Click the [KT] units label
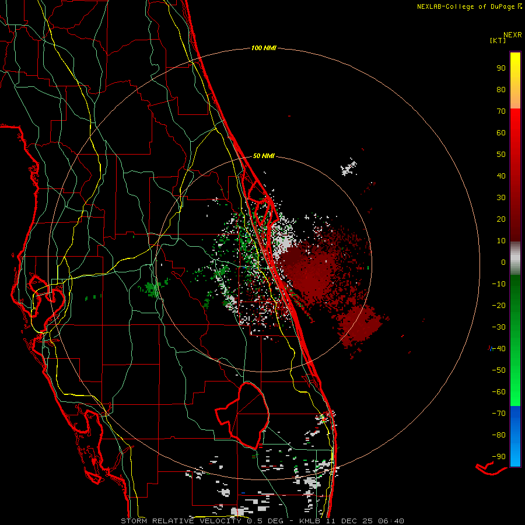 [498, 40]
